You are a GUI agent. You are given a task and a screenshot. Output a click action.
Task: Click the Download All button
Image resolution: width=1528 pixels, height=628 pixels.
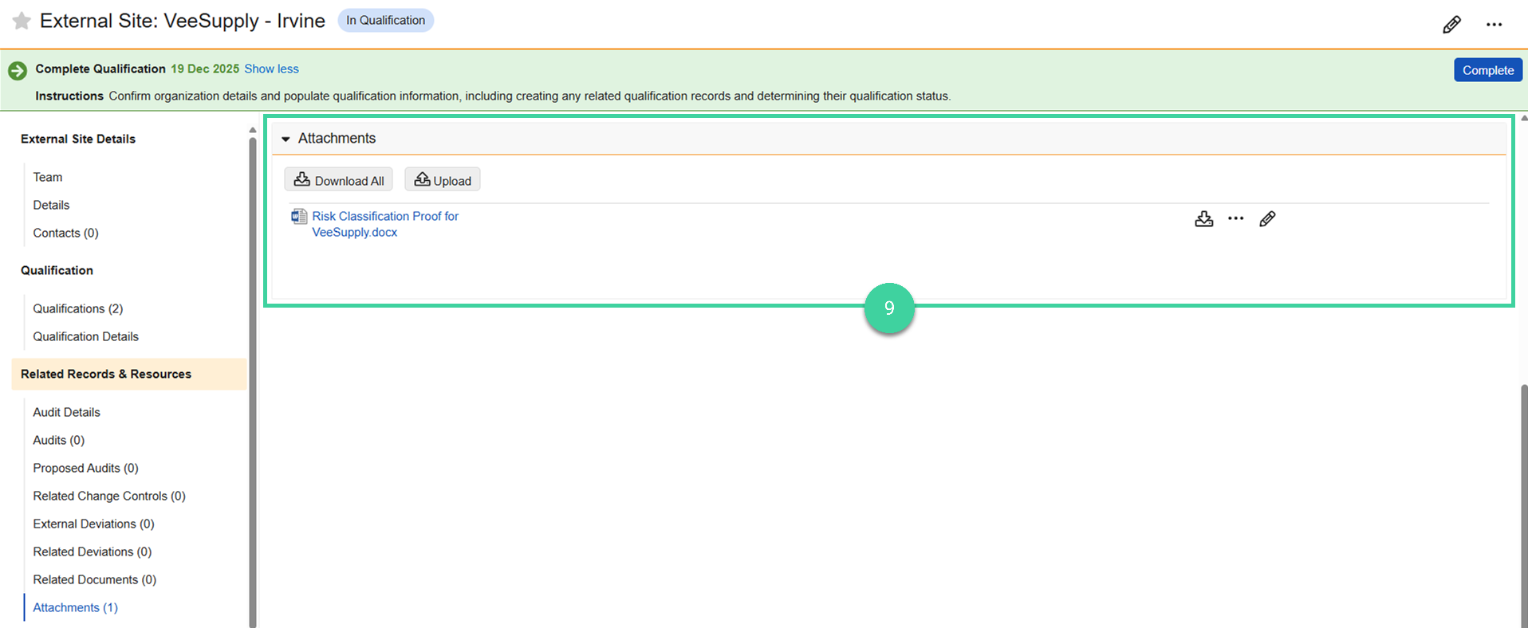(x=339, y=180)
